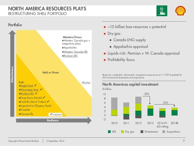Click the Liquids rich bullet text
This screenshot has height=146, width=194.
(x=144, y=53)
